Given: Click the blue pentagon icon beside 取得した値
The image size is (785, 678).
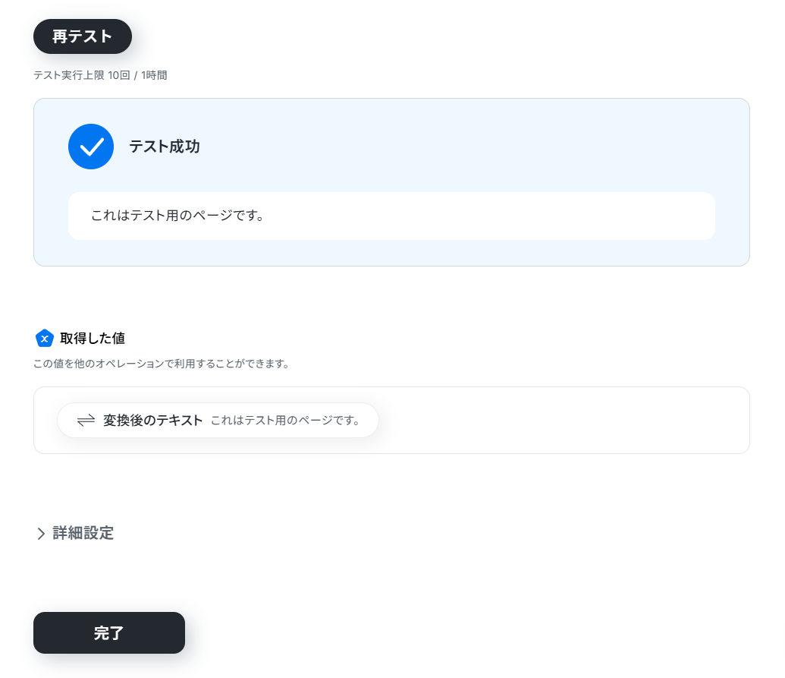Looking at the screenshot, I should (45, 339).
